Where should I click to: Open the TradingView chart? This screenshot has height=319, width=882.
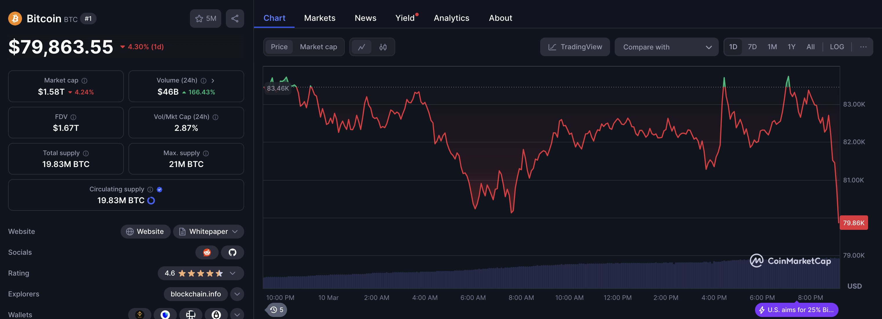pos(575,47)
